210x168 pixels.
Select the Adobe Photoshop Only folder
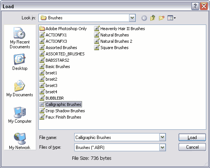coord(63,29)
